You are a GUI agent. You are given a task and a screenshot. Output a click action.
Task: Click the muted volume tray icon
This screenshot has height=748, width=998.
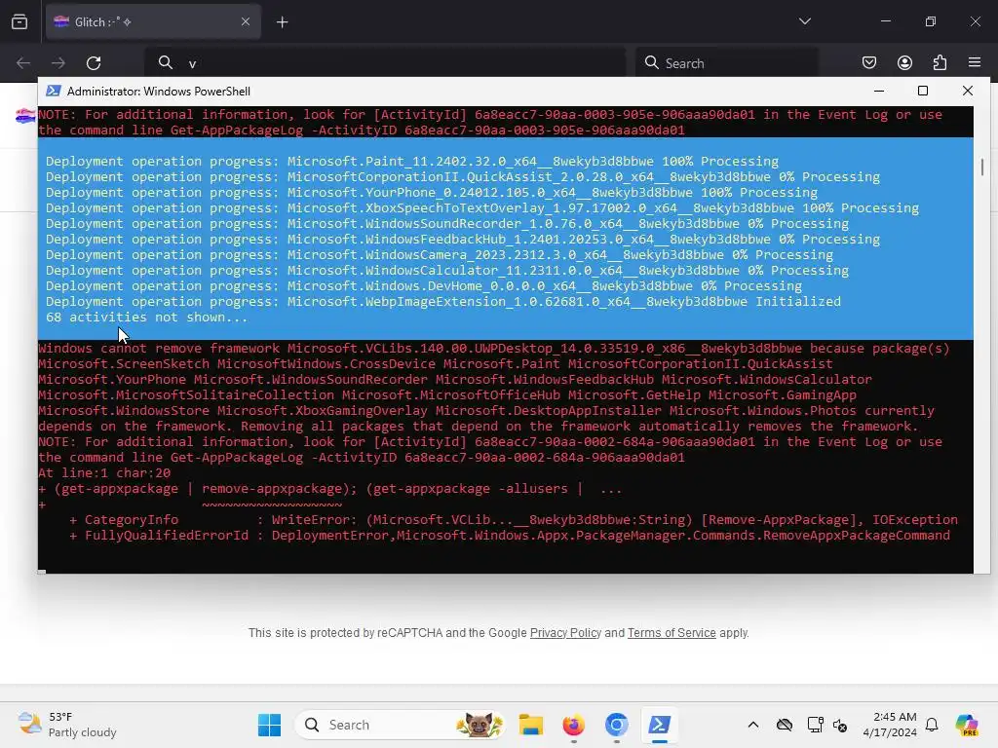tap(840, 725)
